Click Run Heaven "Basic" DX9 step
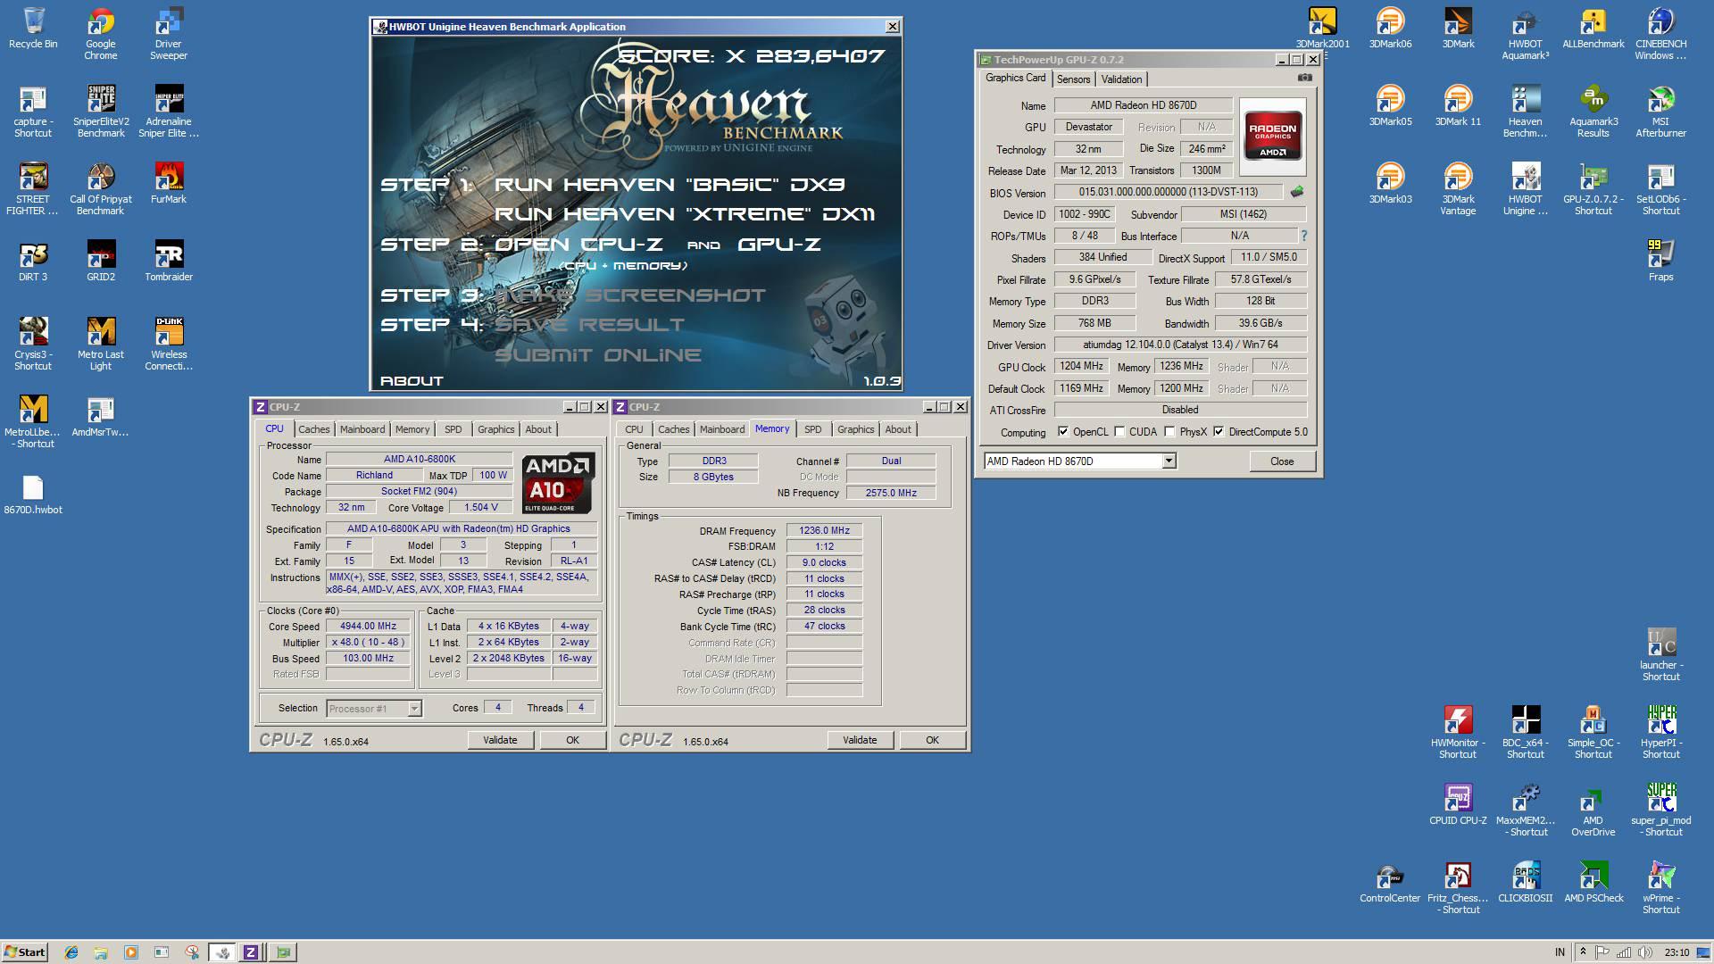Screen dimensions: 1714x964 coord(670,185)
